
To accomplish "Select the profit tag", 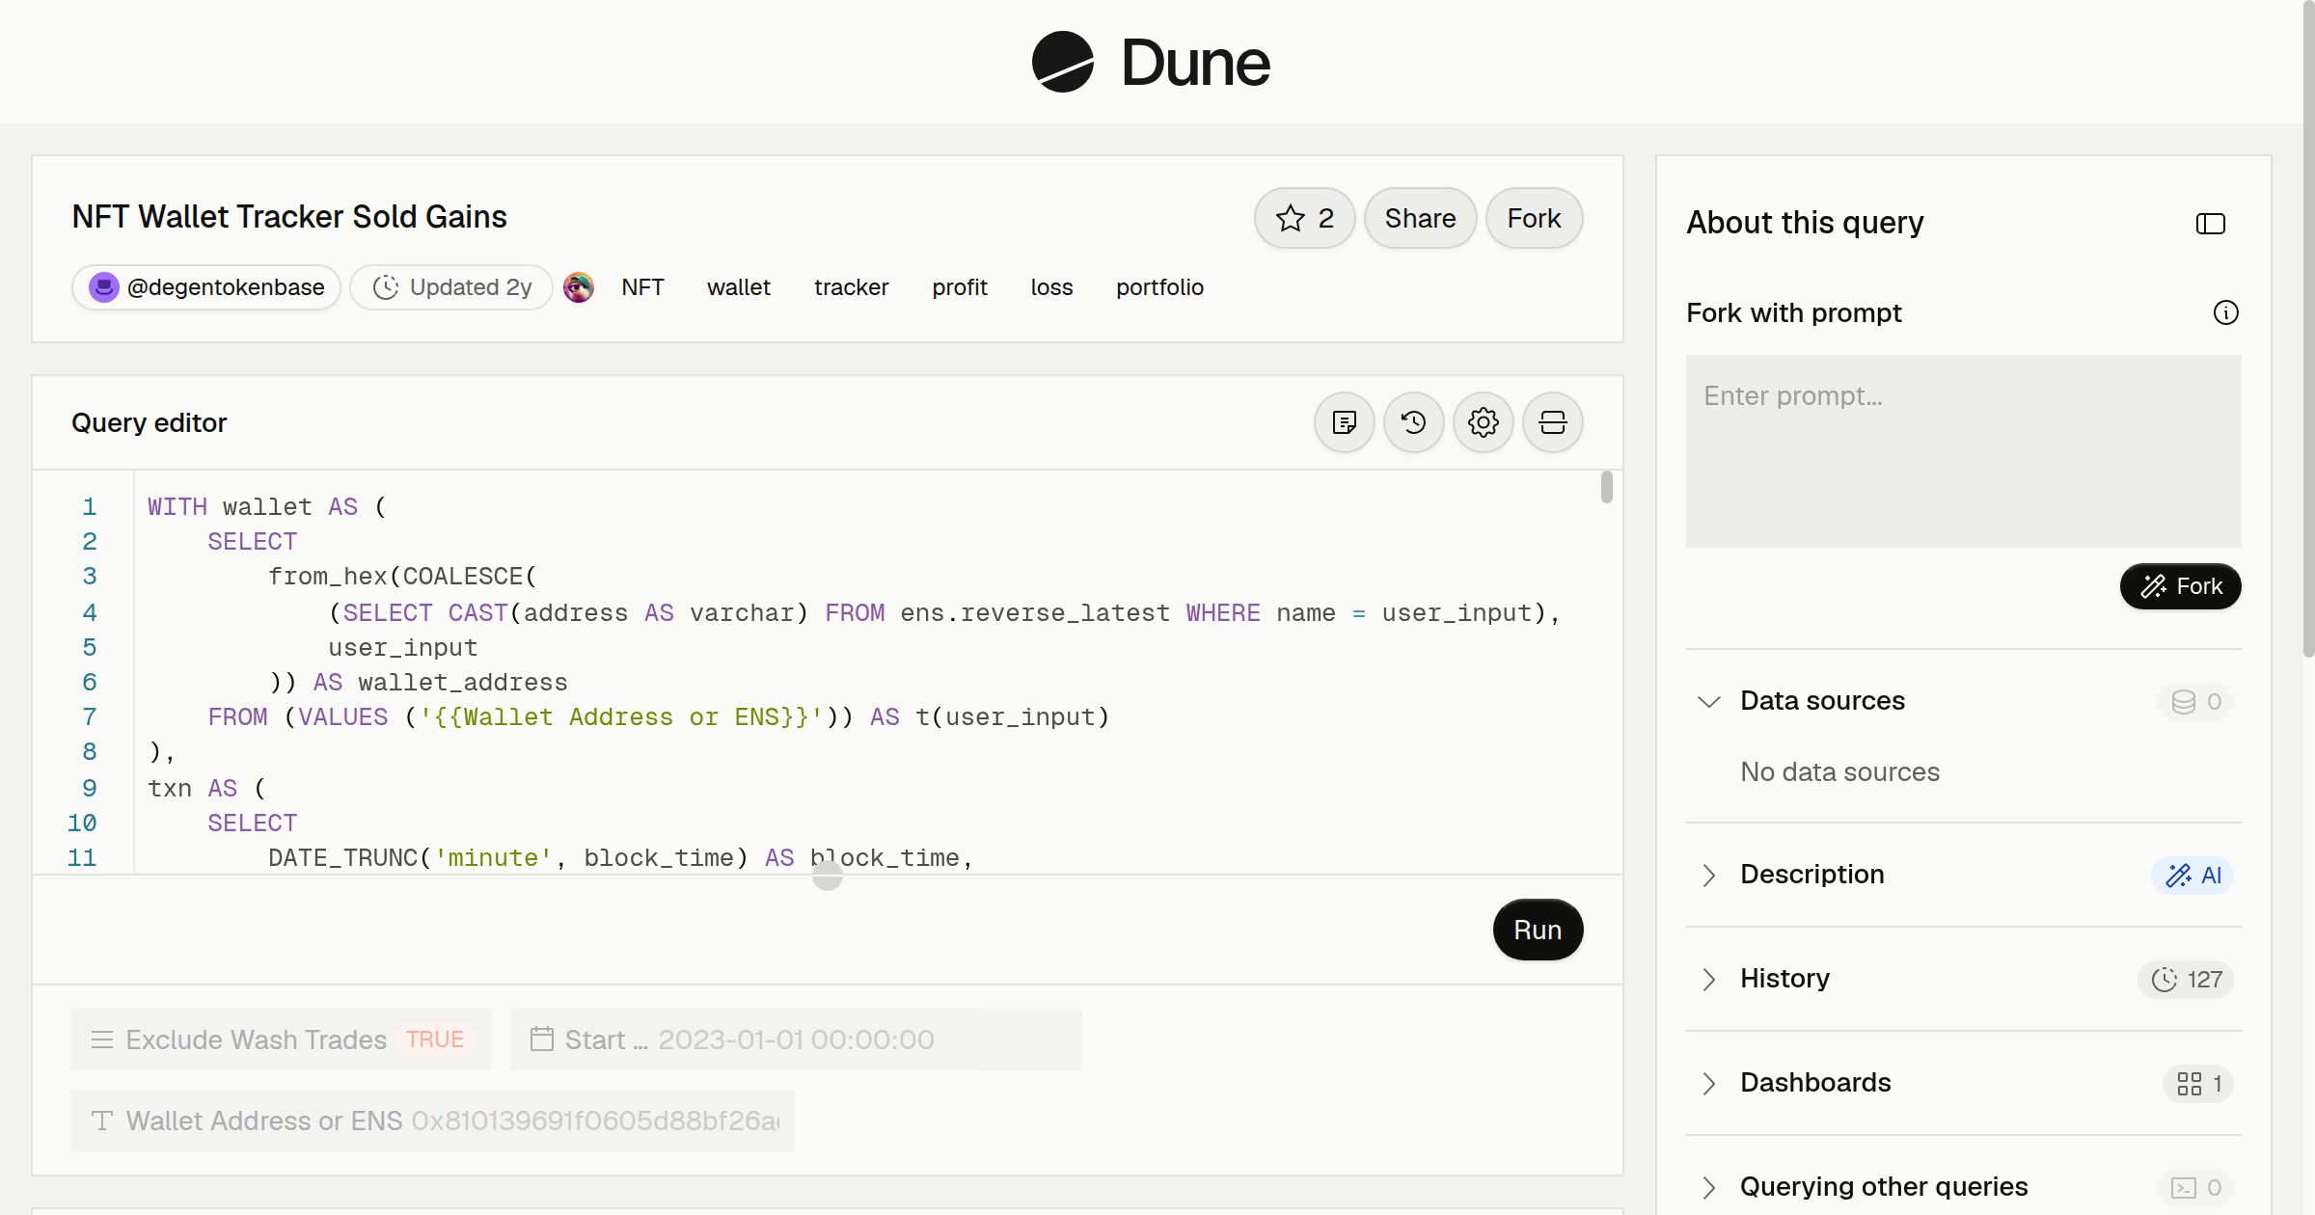I will pos(960,287).
